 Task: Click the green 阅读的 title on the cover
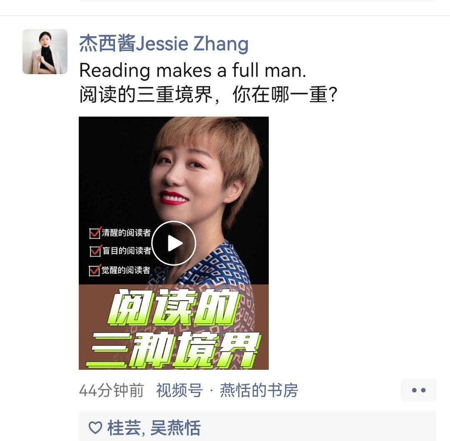(175, 306)
